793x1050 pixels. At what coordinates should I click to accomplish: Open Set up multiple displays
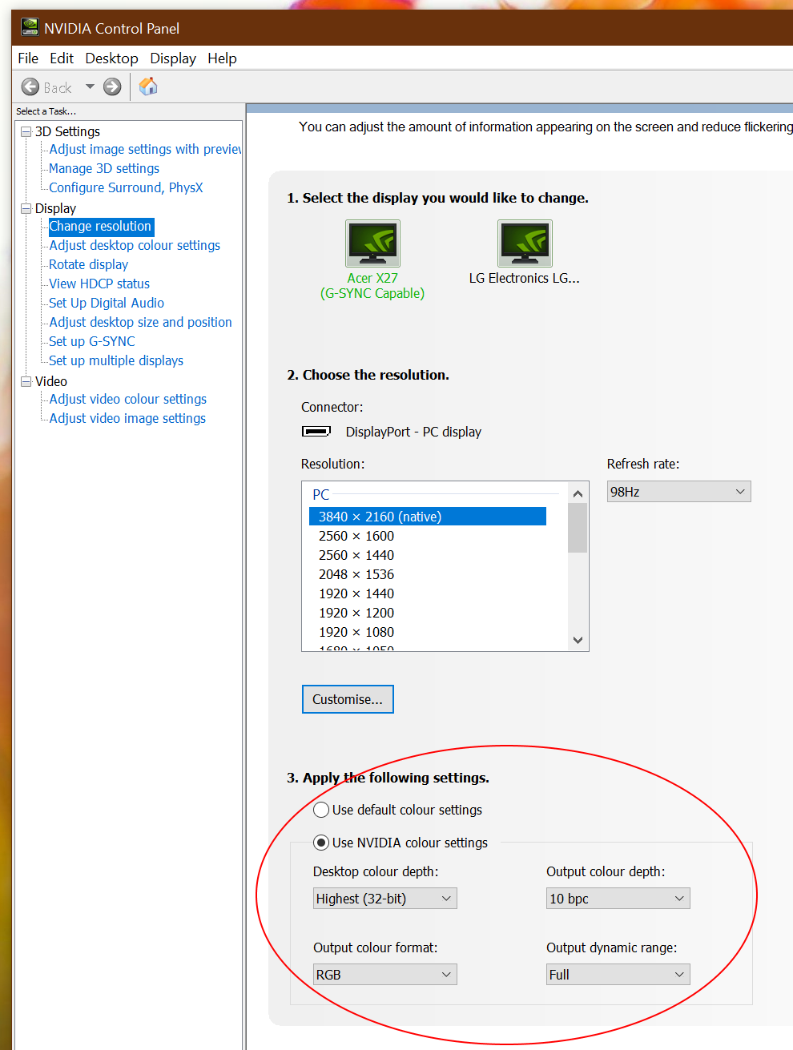click(x=116, y=360)
